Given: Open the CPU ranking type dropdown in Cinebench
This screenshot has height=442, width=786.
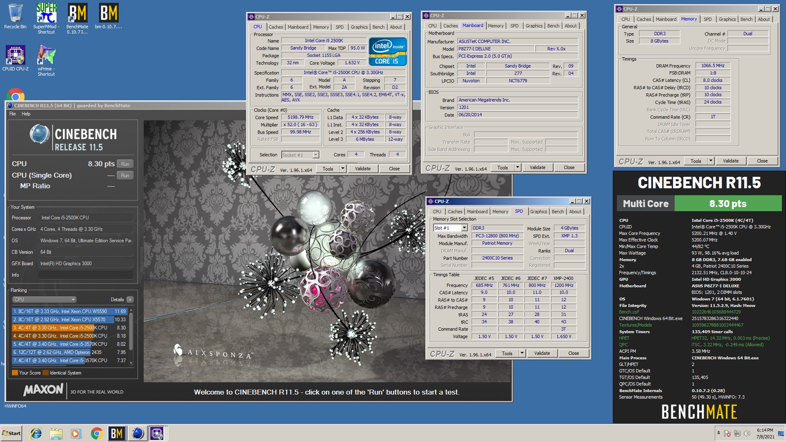Looking at the screenshot, I should click(x=44, y=300).
